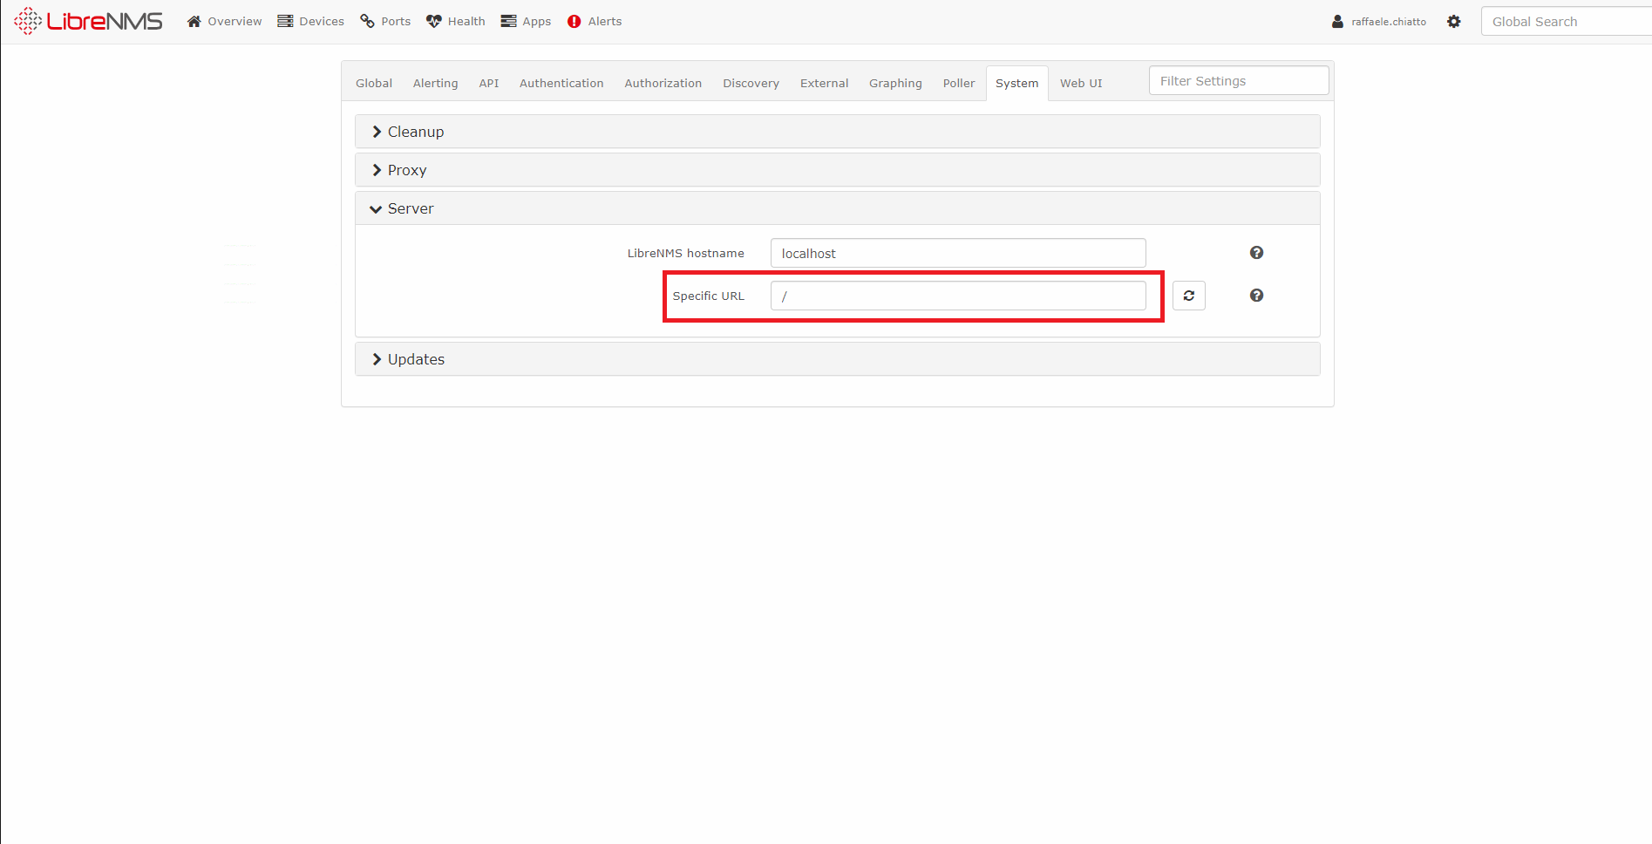Open the Overview menu
1652x844 pixels.
pos(224,21)
